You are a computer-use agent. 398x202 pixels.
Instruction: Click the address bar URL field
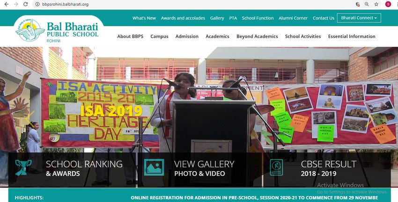(193, 4)
